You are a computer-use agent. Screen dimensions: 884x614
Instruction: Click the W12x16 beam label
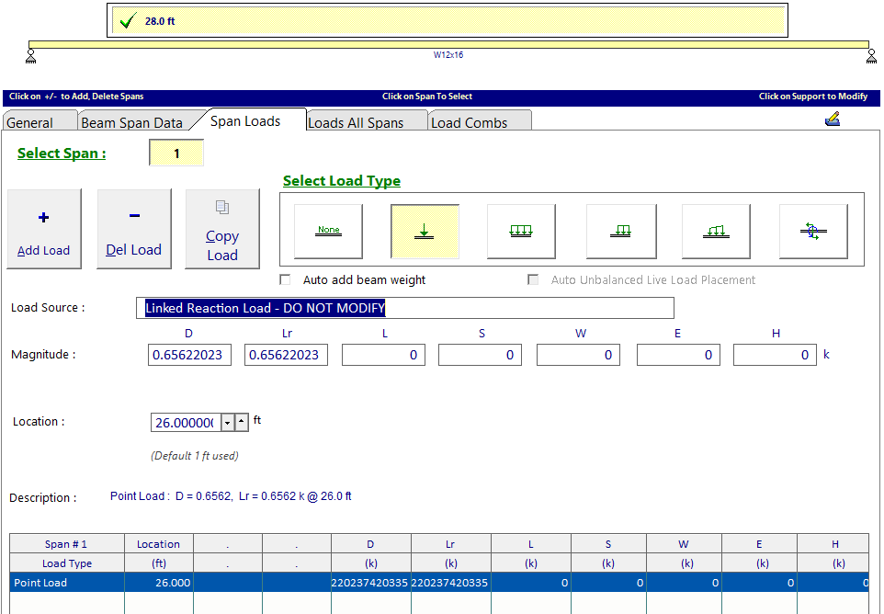pyautogui.click(x=448, y=55)
